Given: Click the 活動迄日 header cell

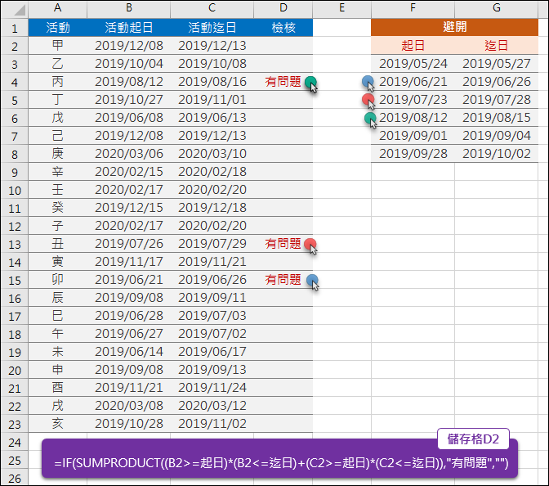Looking at the screenshot, I should pyautogui.click(x=212, y=27).
